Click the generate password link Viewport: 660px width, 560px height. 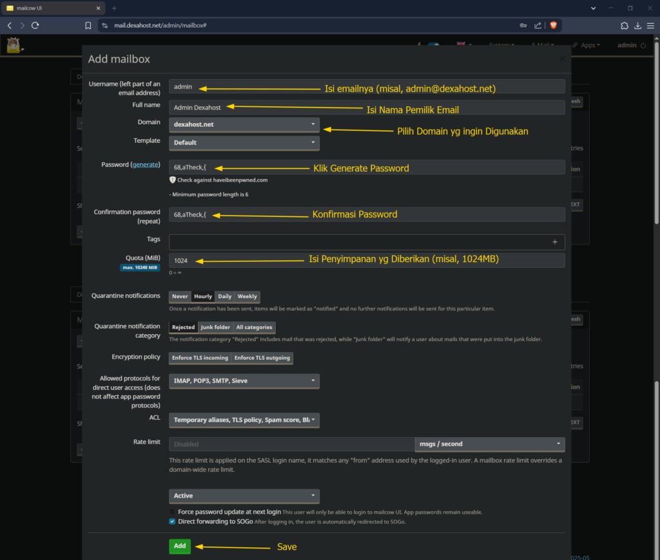(145, 165)
